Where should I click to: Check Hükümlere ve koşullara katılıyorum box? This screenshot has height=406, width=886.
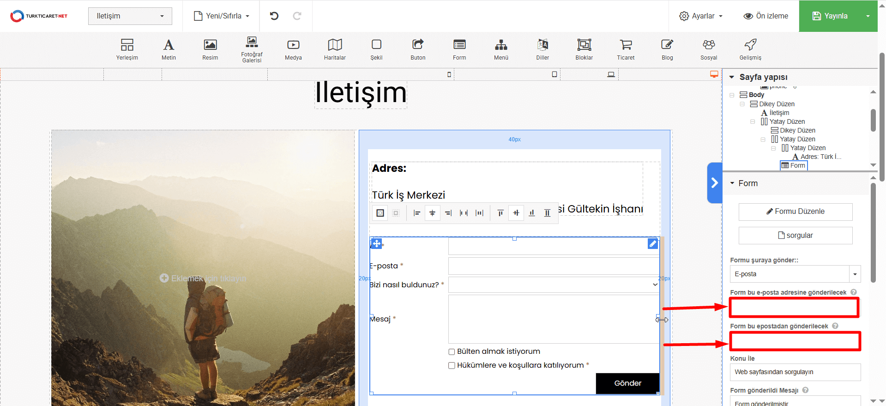[x=452, y=365]
